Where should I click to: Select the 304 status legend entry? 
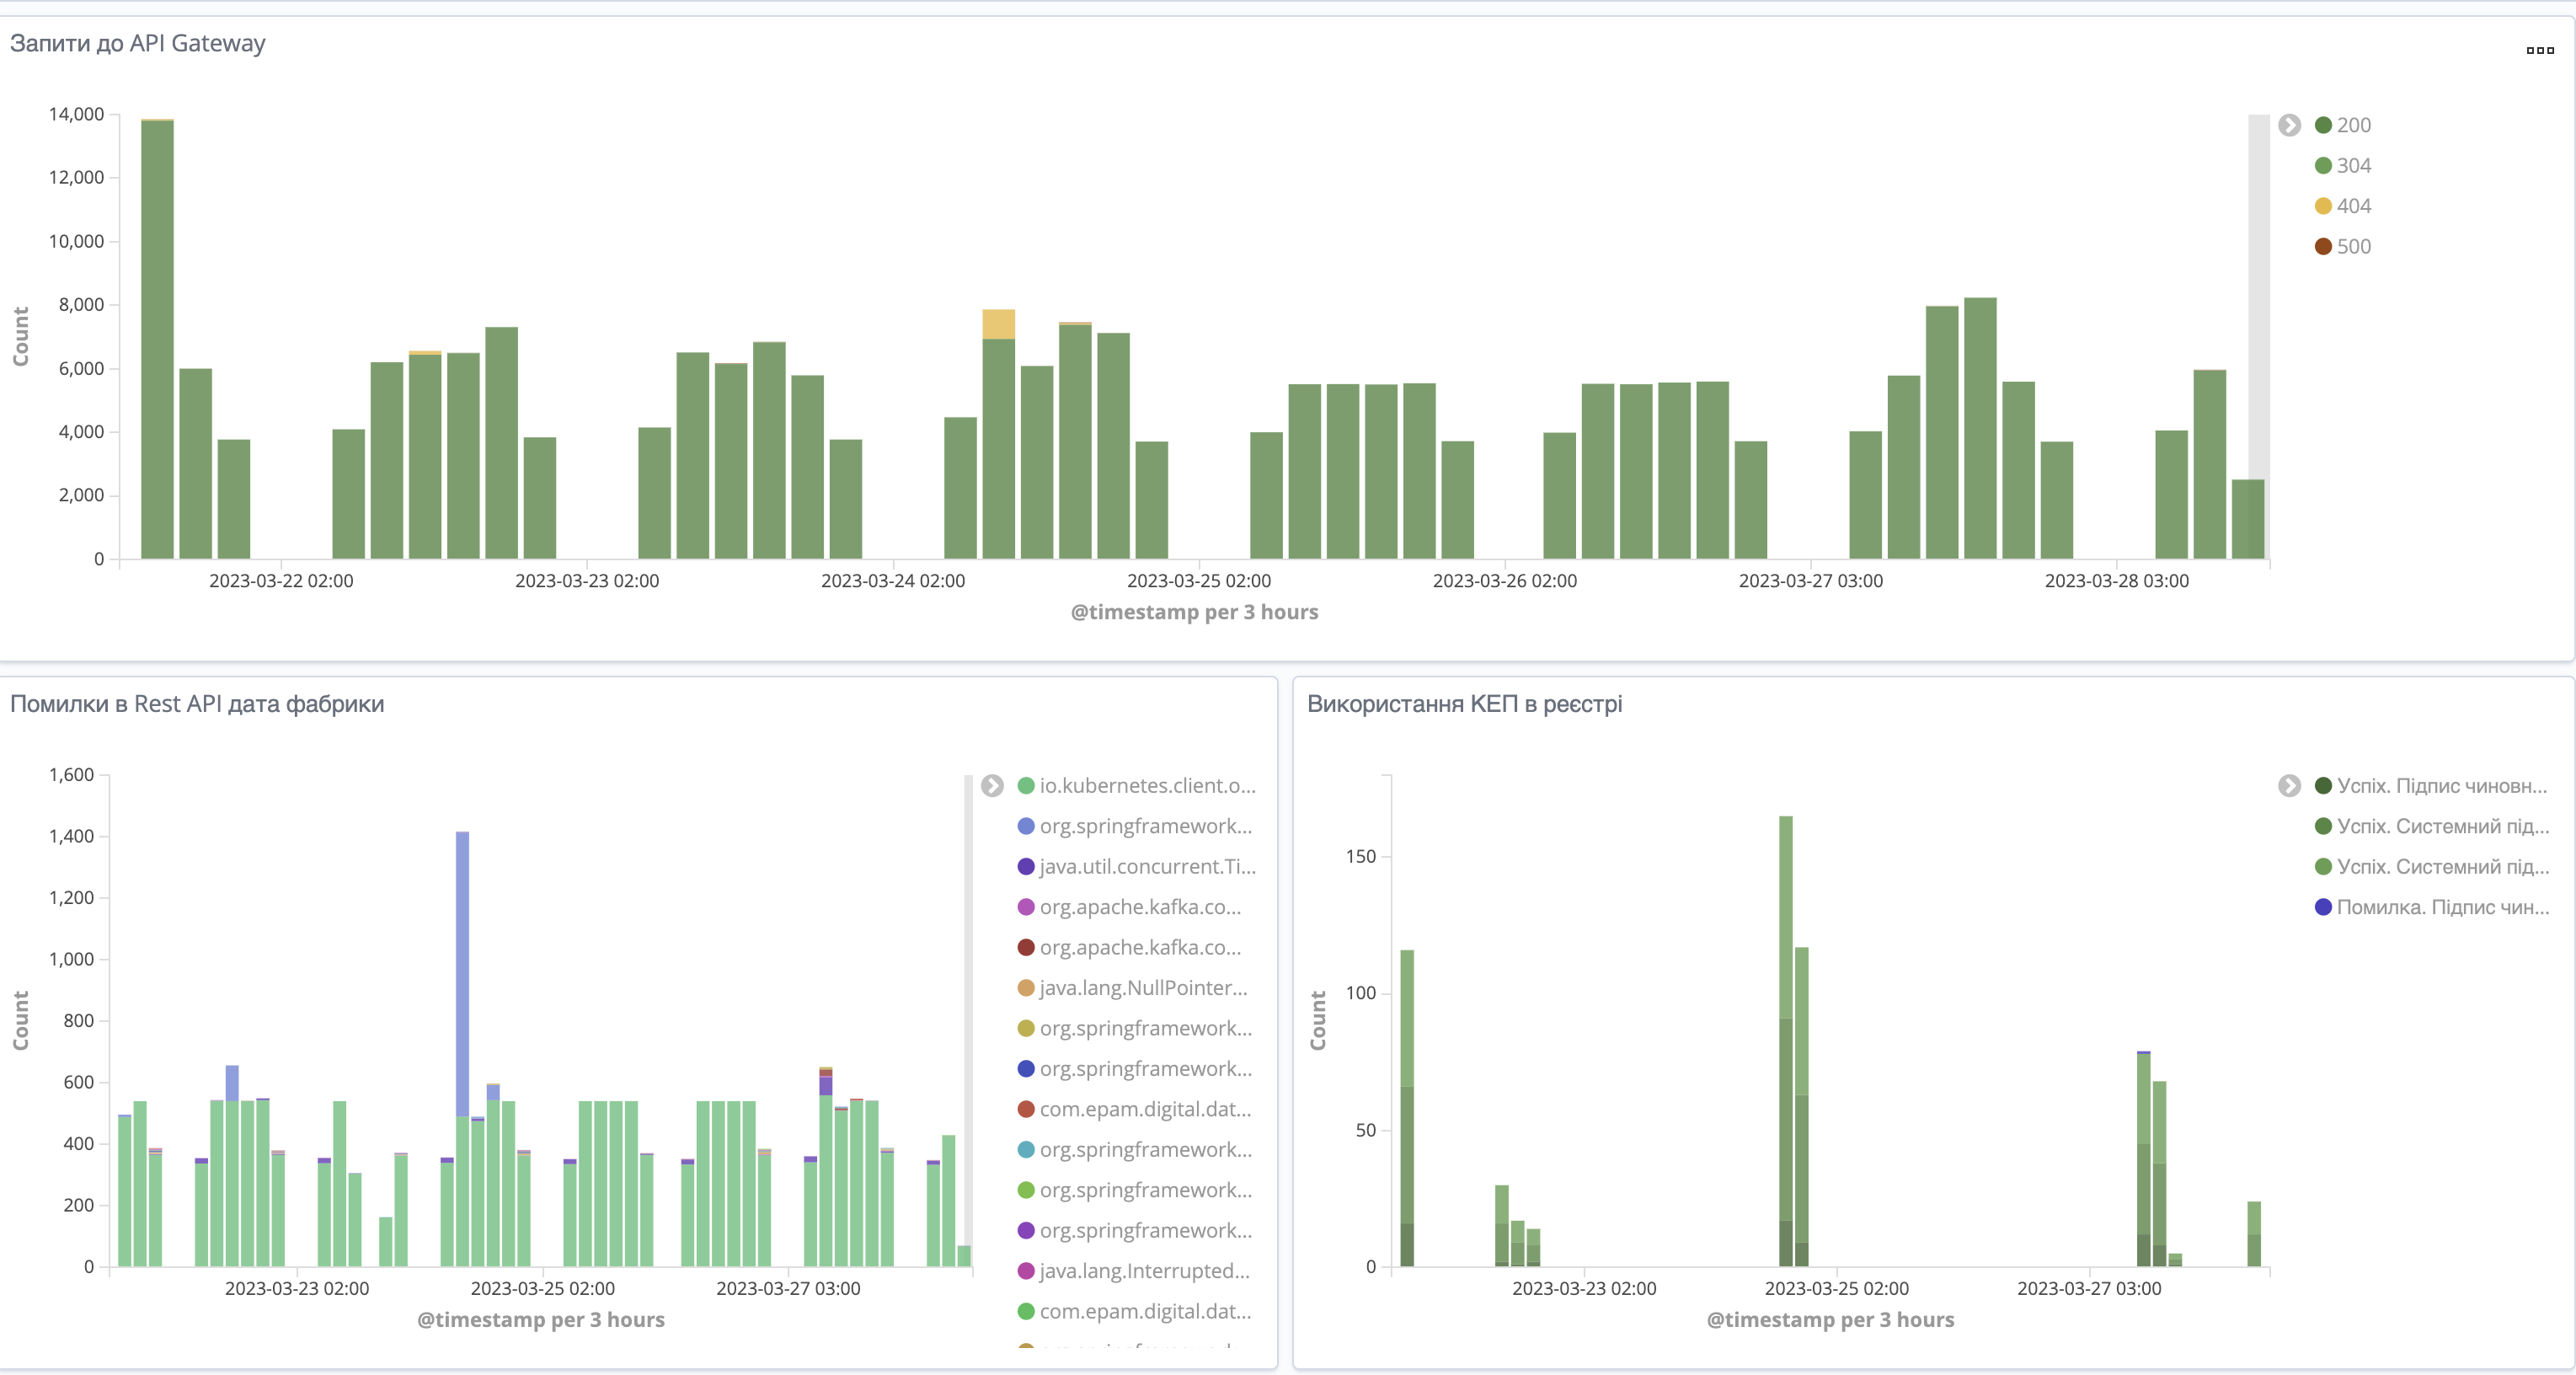(2343, 166)
